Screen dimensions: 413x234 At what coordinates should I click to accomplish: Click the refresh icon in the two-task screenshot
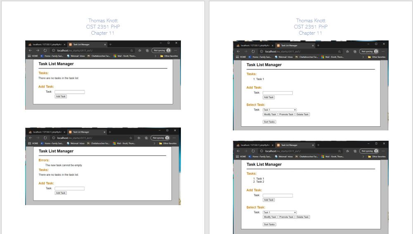[x=253, y=151]
